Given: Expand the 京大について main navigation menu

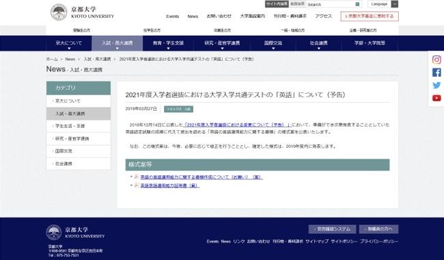Looking at the screenshot, I should coord(69,43).
